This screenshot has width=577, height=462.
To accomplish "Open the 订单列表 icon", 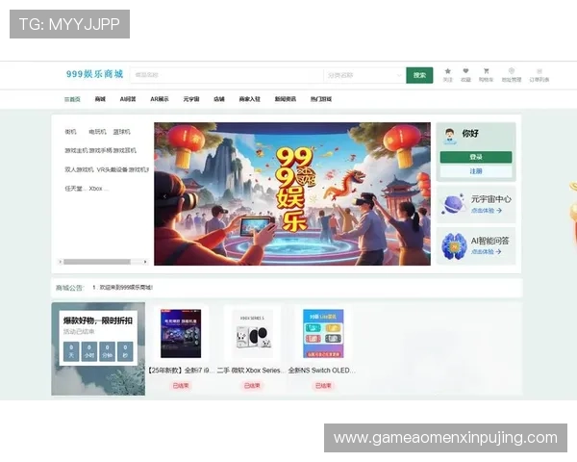I will click(x=539, y=75).
